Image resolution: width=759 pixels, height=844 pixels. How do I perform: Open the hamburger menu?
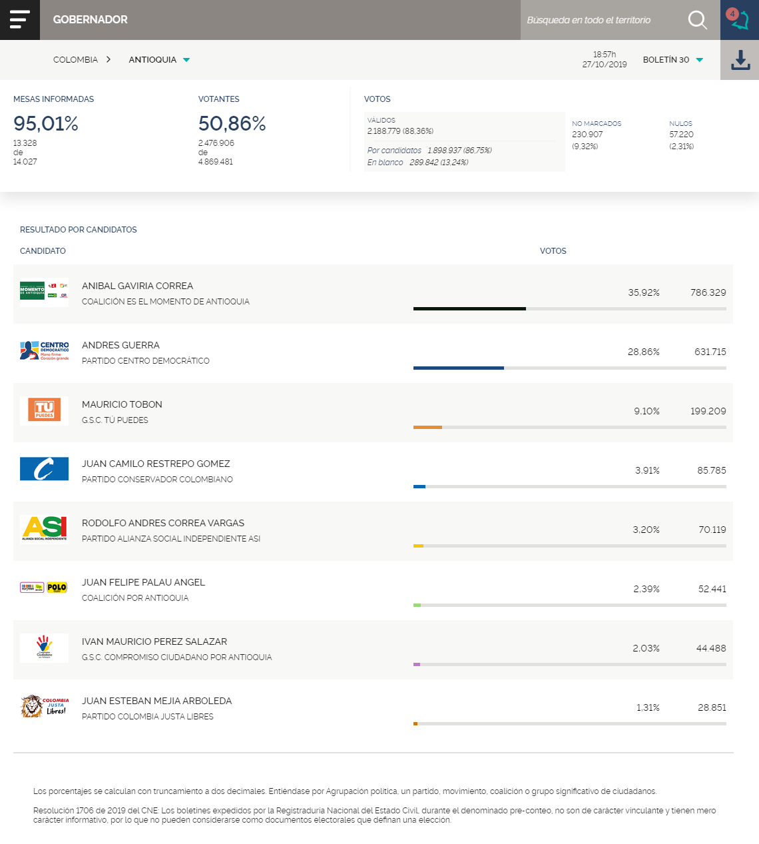(20, 20)
